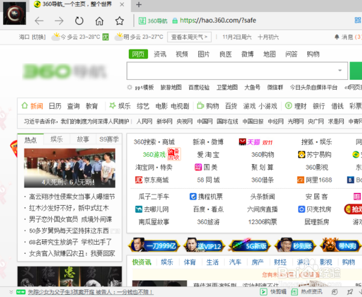Open the 京东商城 JD link
The height and width of the screenshot is (297, 362).
[x=152, y=180]
